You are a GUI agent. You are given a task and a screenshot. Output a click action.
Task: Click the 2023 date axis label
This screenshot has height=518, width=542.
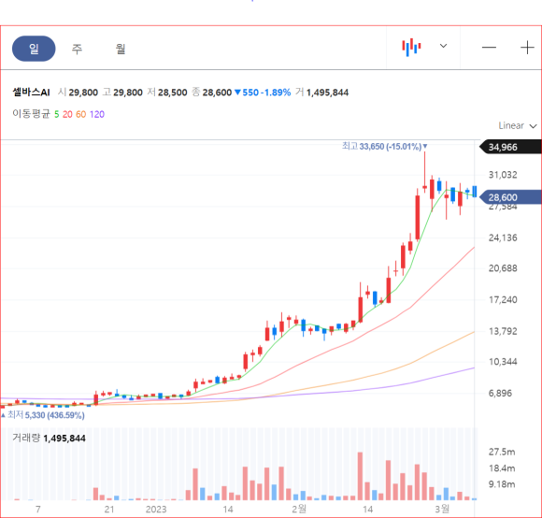point(156,510)
